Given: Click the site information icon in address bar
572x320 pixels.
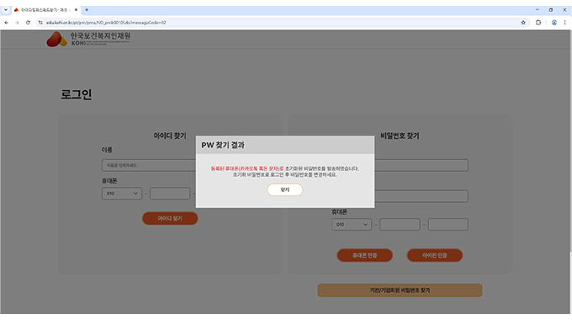Looking at the screenshot, I should (40, 22).
